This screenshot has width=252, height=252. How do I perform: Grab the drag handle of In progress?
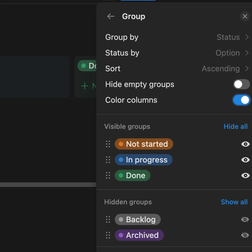click(108, 160)
